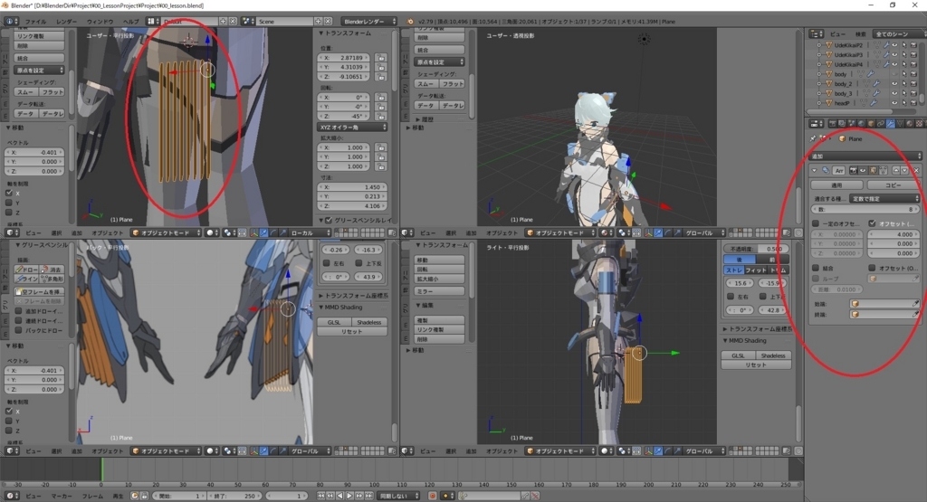927x502 pixels.
Task: Click the 適用 button of the Array modifier
Action: point(836,185)
